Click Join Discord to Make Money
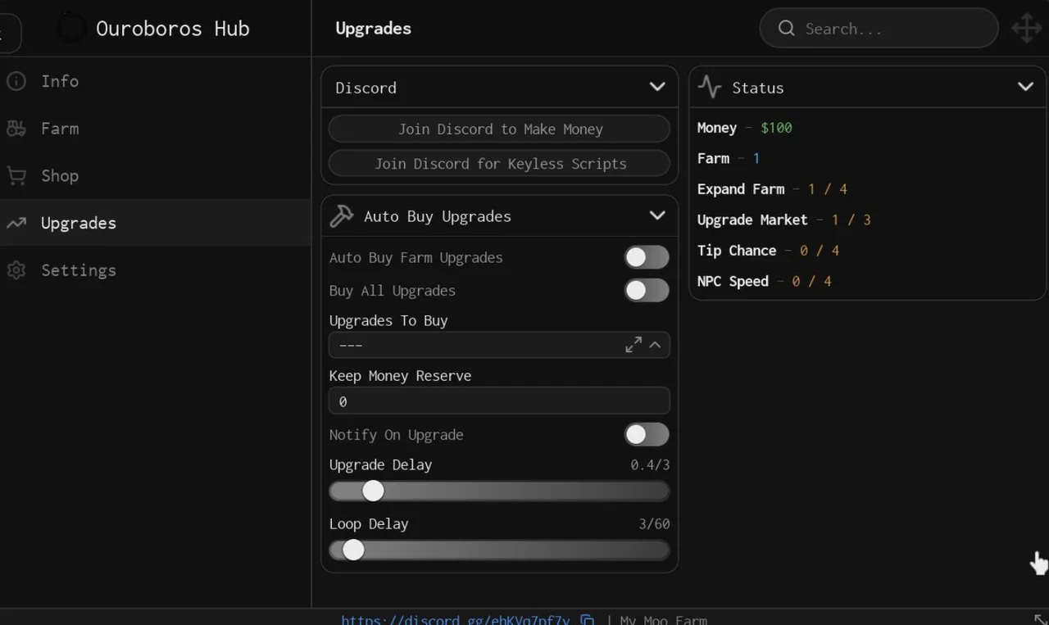Image resolution: width=1049 pixels, height=625 pixels. 499,129
